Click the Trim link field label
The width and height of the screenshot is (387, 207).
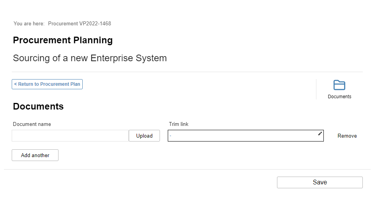pyautogui.click(x=178, y=124)
